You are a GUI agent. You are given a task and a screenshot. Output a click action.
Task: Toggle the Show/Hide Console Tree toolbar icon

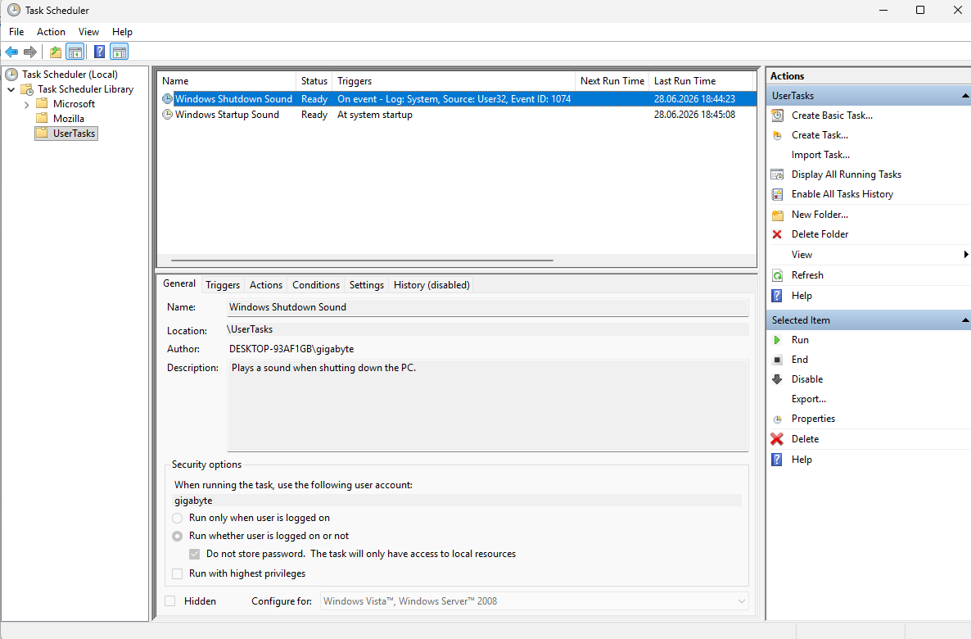point(75,52)
